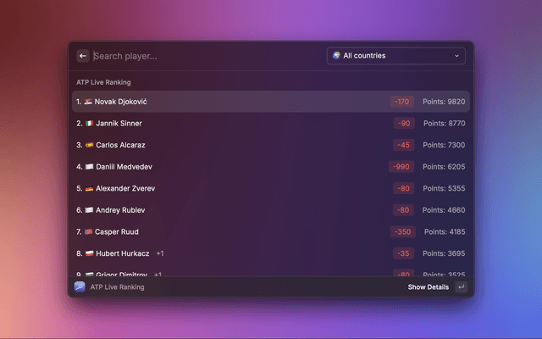This screenshot has height=339, width=542.
Task: Click the flag icon next to Daniil Medvedev
Action: tap(89, 167)
